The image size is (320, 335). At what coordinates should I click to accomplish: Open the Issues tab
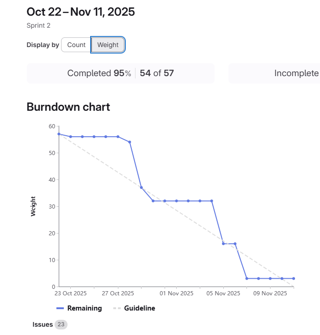point(43,324)
